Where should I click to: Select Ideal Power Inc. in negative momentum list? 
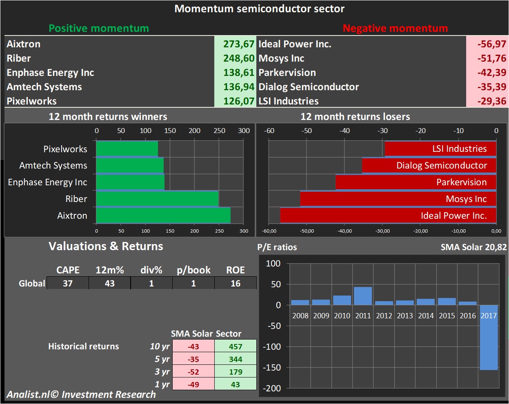[295, 44]
